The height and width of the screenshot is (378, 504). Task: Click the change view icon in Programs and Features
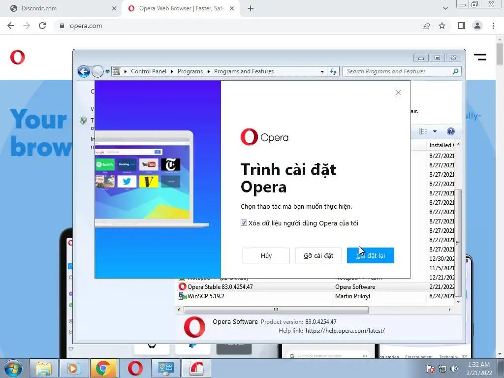pos(423,131)
